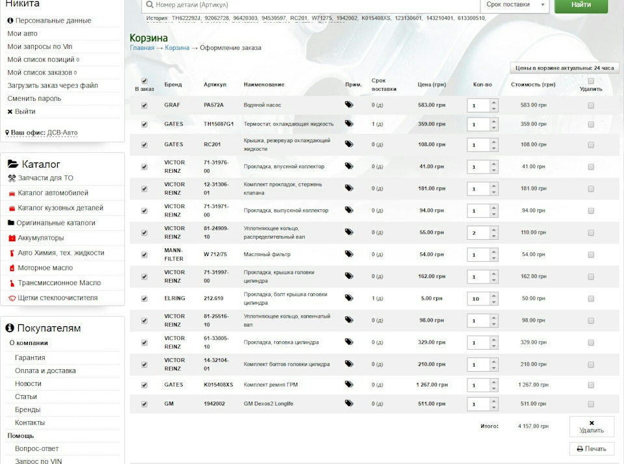Click the bottle icon beside Авто Химия, тех. жидкости

[x=12, y=253]
